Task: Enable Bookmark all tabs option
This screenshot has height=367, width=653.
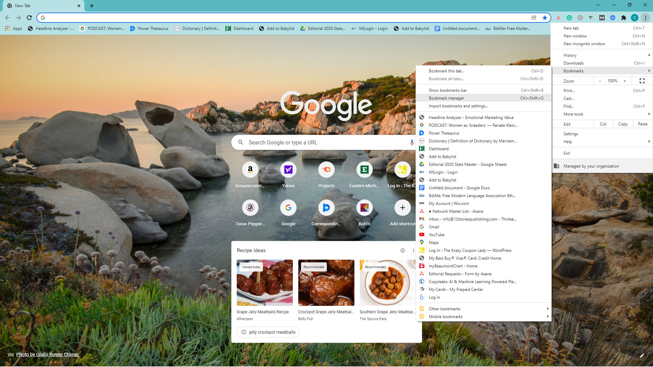Action: [447, 78]
